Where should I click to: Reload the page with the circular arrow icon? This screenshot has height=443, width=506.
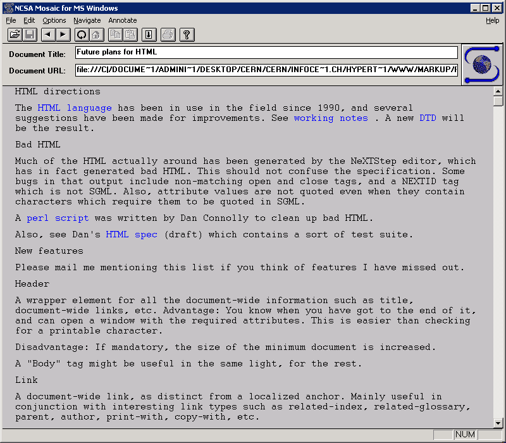coord(82,35)
